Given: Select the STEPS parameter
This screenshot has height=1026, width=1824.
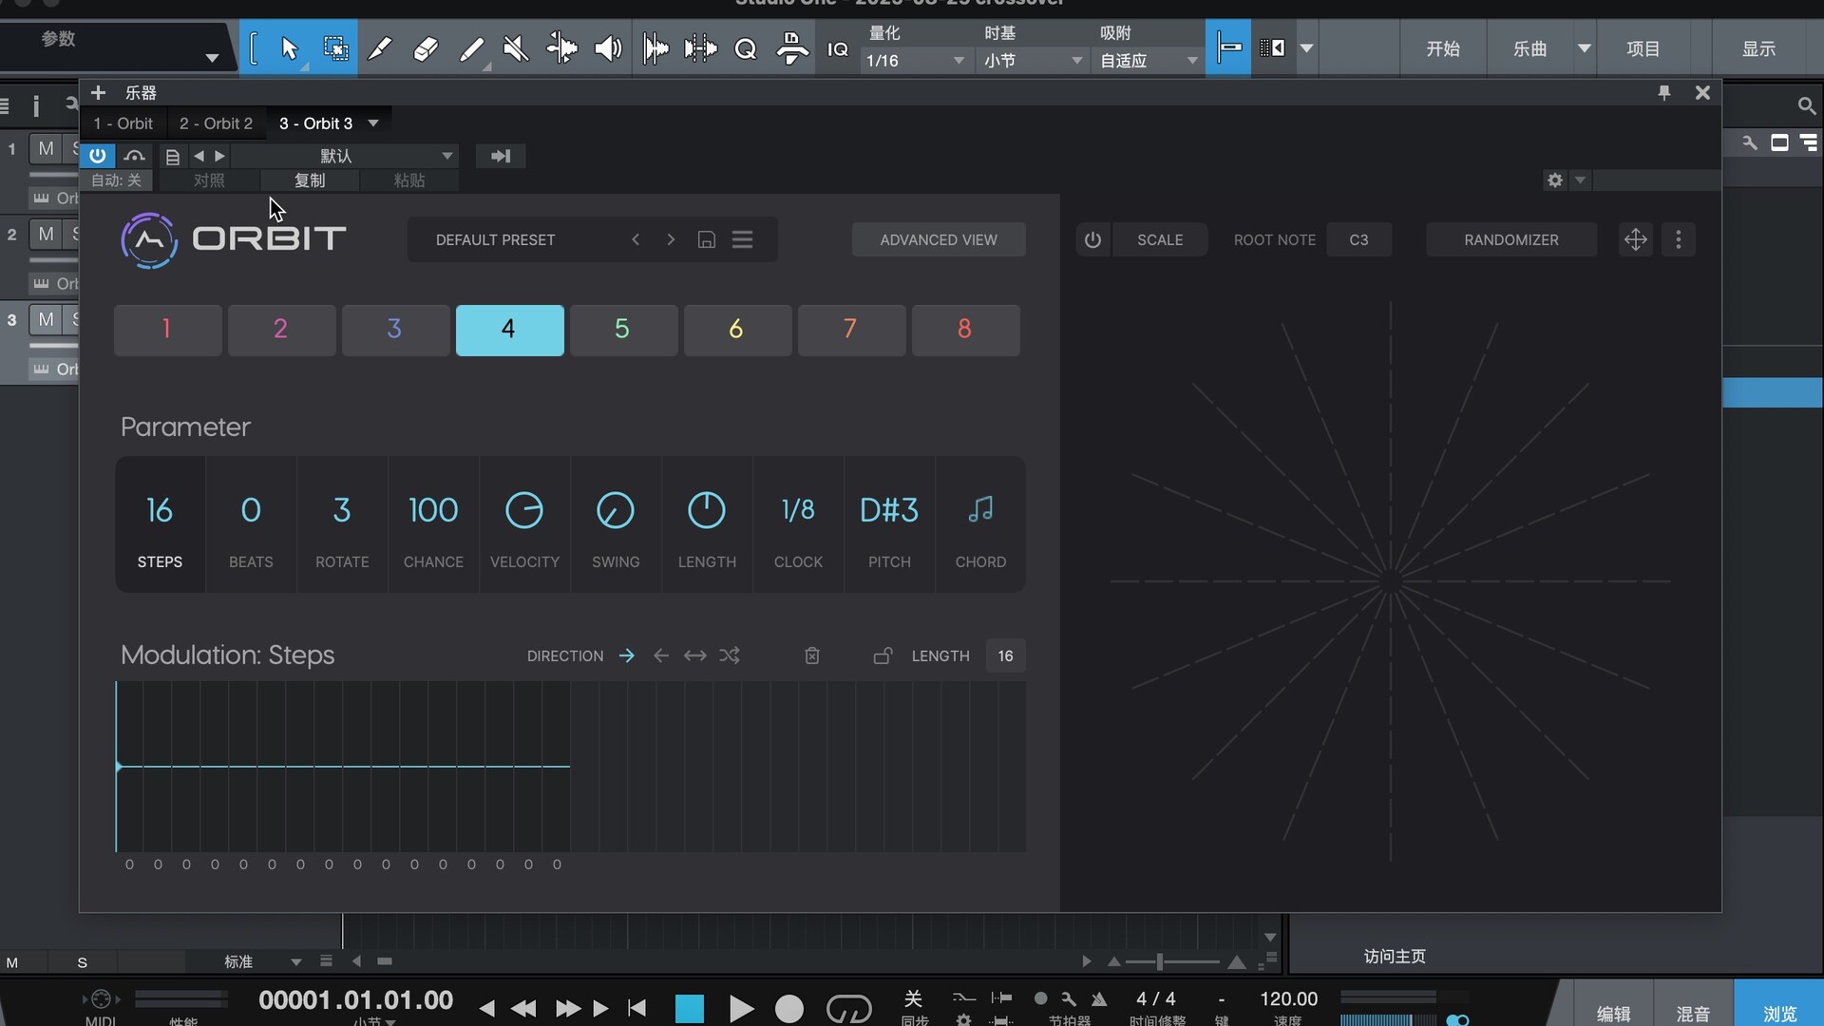Looking at the screenshot, I should click(x=160, y=524).
